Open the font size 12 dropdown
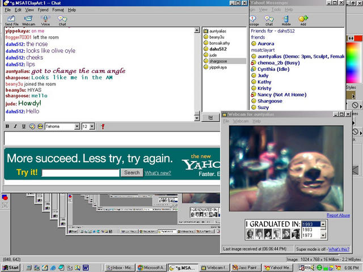363x272 pixels. pyautogui.click(x=92, y=126)
